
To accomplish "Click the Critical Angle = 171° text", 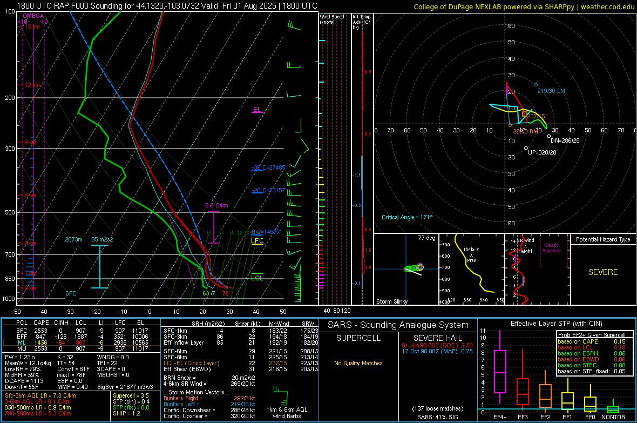I will point(407,217).
